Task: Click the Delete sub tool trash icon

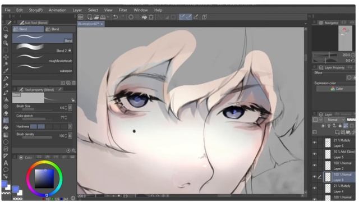Action: pos(73,83)
